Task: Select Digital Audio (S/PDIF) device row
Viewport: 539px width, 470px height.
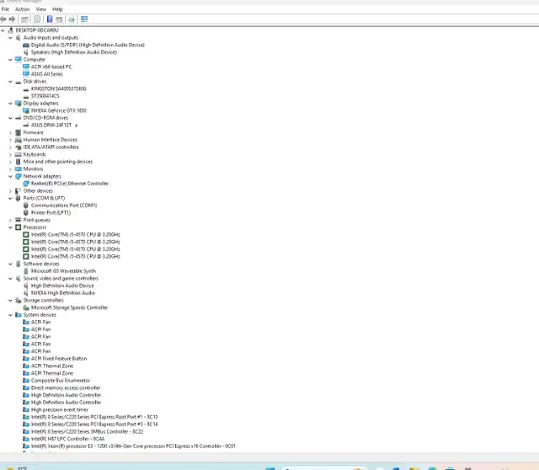Action: (88, 45)
